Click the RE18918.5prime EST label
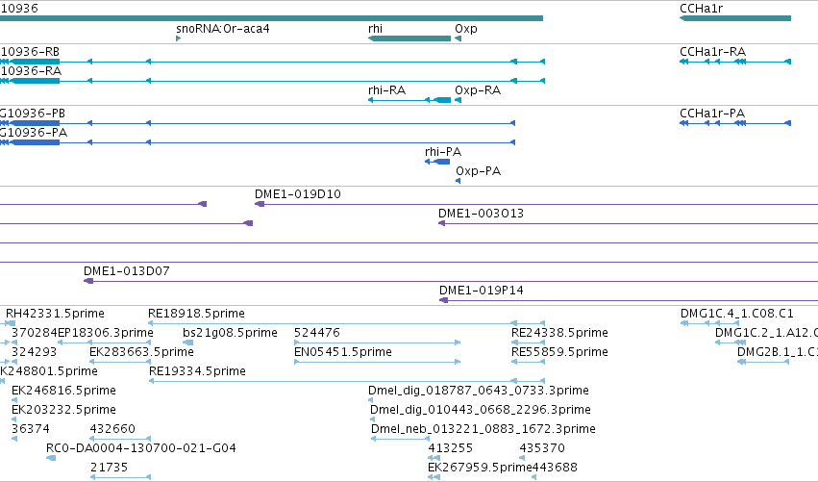Image resolution: width=818 pixels, height=482 pixels. pos(196,314)
